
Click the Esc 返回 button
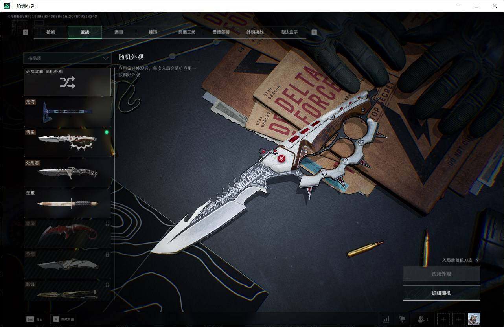[x=34, y=319]
